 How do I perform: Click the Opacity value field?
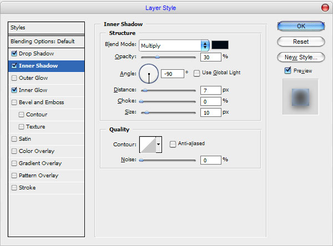point(211,57)
